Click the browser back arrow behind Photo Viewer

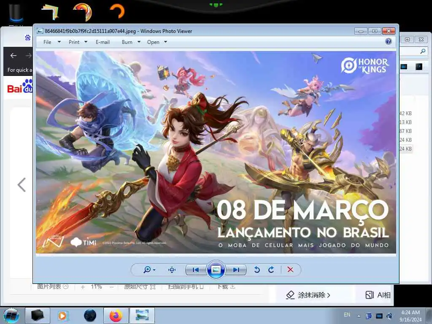(x=13, y=56)
